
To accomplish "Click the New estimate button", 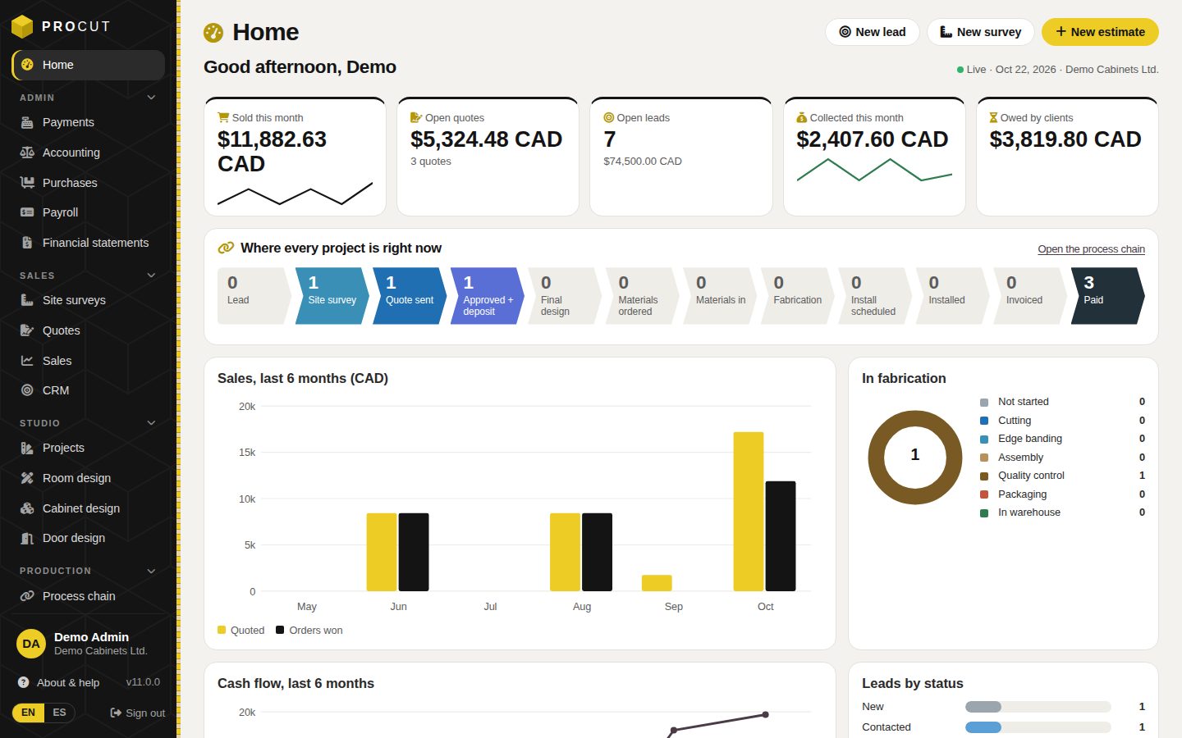I will tap(1100, 32).
